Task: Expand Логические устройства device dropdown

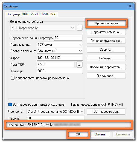Action: [43, 28]
